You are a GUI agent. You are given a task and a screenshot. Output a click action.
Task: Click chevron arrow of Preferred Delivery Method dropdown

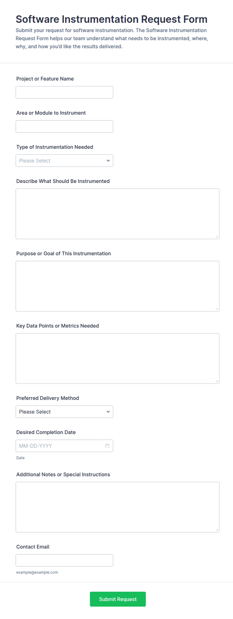(108, 412)
